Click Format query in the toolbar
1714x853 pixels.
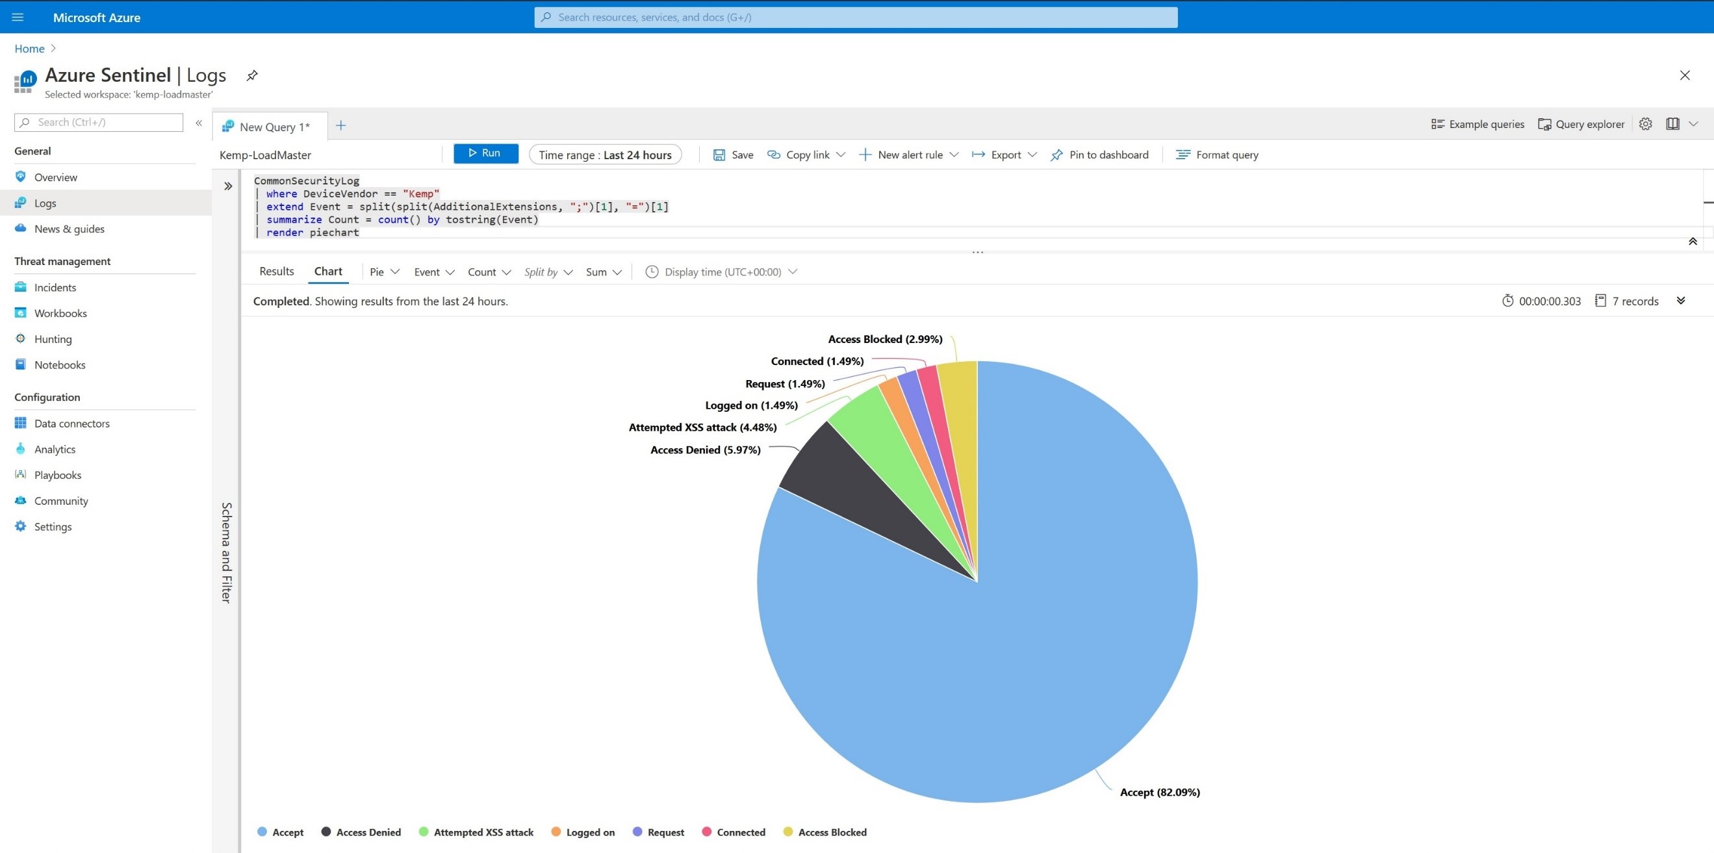1217,155
